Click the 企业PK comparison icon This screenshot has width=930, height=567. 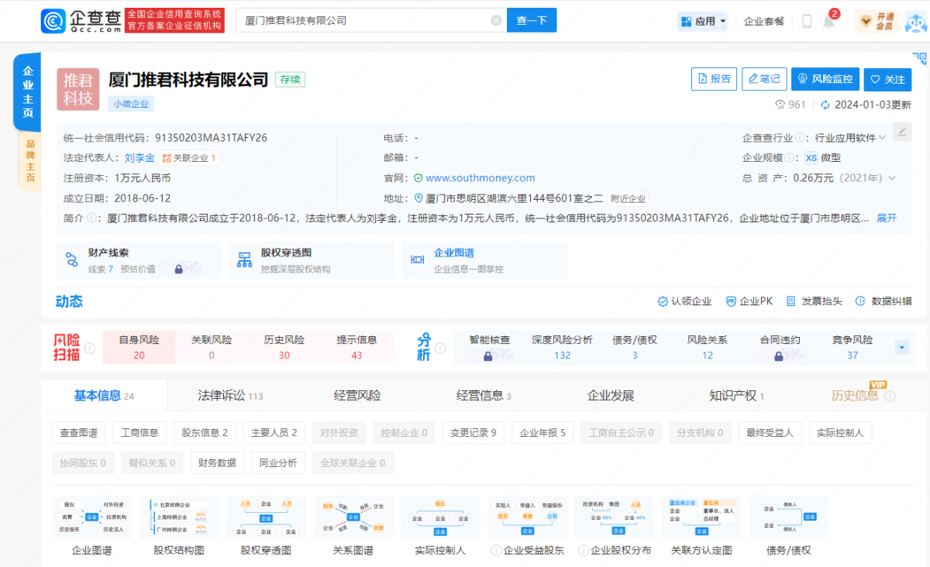pos(732,301)
